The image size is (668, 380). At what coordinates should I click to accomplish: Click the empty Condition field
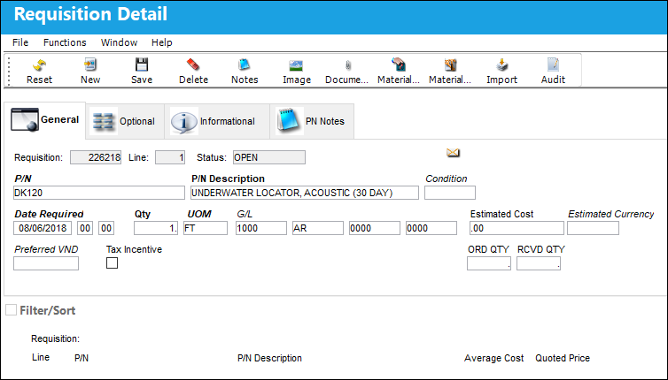tap(450, 193)
